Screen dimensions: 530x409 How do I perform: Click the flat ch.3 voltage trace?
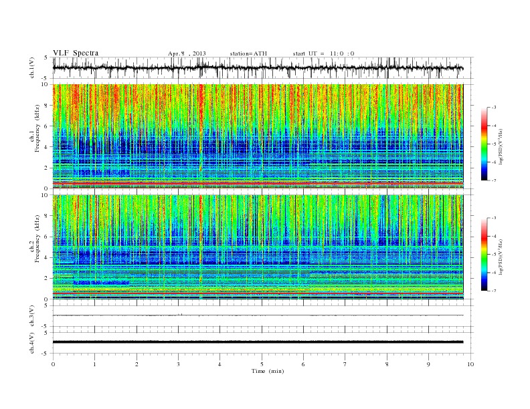(258, 315)
